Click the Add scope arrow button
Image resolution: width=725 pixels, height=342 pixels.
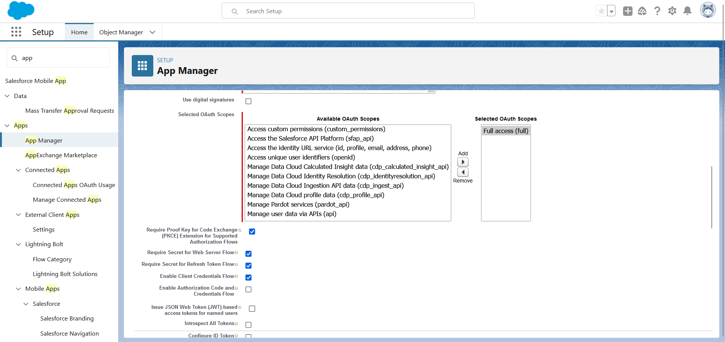point(463,162)
